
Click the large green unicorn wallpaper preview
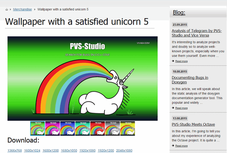[83, 78]
